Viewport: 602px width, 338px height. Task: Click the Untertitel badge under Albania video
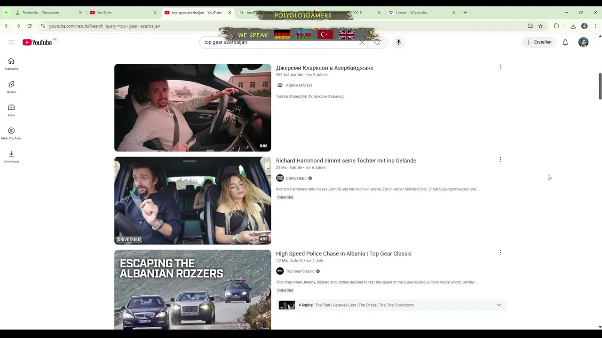(285, 290)
